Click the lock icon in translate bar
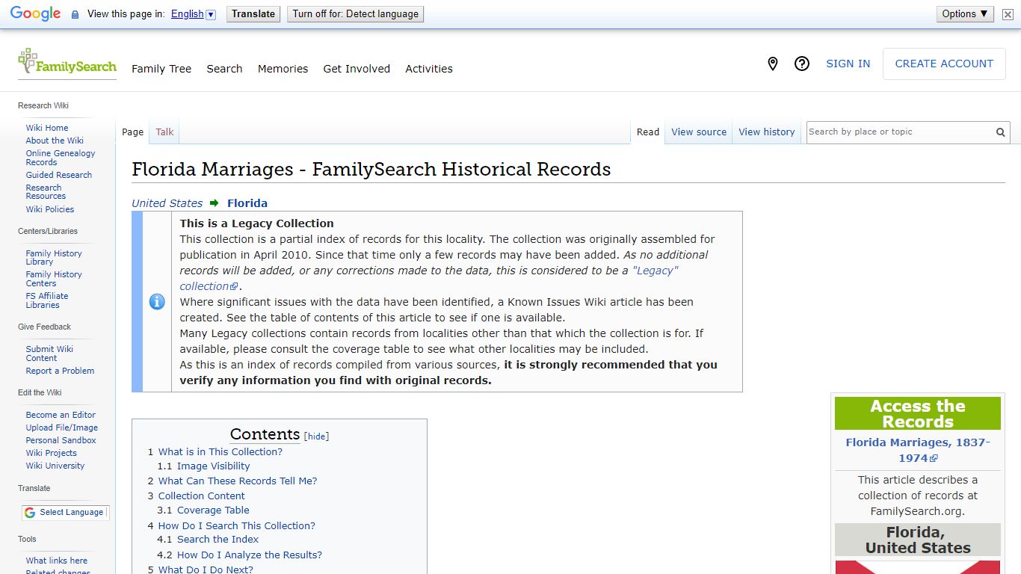The height and width of the screenshot is (574, 1021). point(75,14)
